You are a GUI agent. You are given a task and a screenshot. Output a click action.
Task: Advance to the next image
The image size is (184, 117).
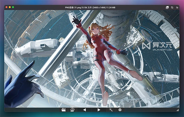[x=99, y=110]
